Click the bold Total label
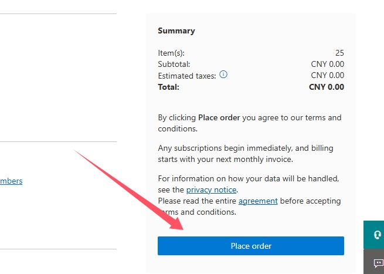 (x=168, y=87)
